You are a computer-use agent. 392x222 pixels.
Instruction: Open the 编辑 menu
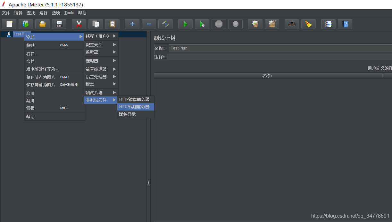point(19,13)
